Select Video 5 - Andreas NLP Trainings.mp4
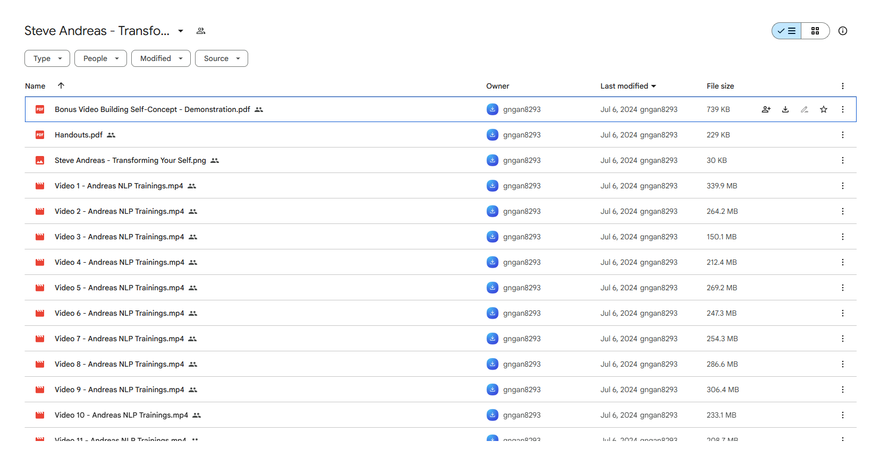The width and height of the screenshot is (880, 467). point(120,288)
